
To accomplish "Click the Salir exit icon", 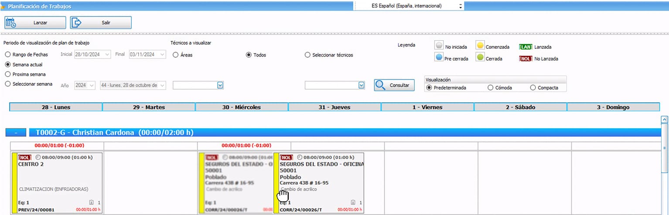I will tap(77, 23).
